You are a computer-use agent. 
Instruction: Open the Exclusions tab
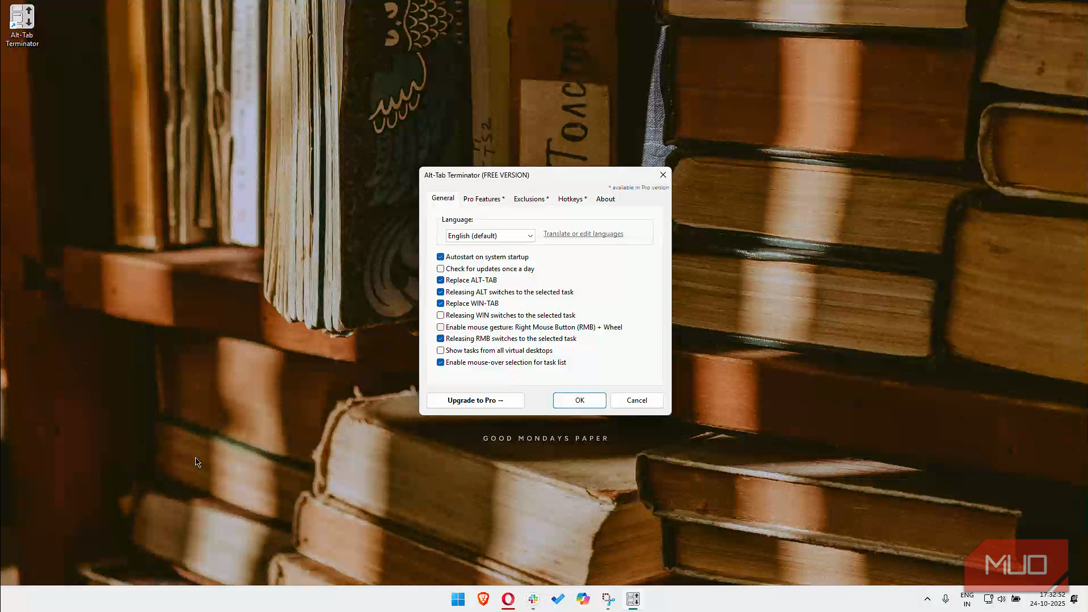532,199
